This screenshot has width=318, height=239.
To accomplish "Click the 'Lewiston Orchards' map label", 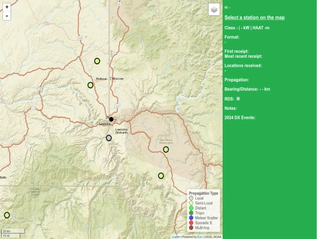I will (121, 131).
